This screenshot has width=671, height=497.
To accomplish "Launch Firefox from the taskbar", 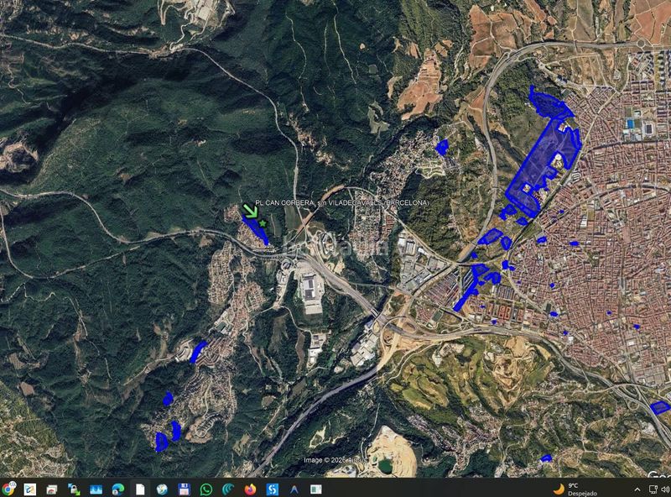I will click(x=250, y=489).
